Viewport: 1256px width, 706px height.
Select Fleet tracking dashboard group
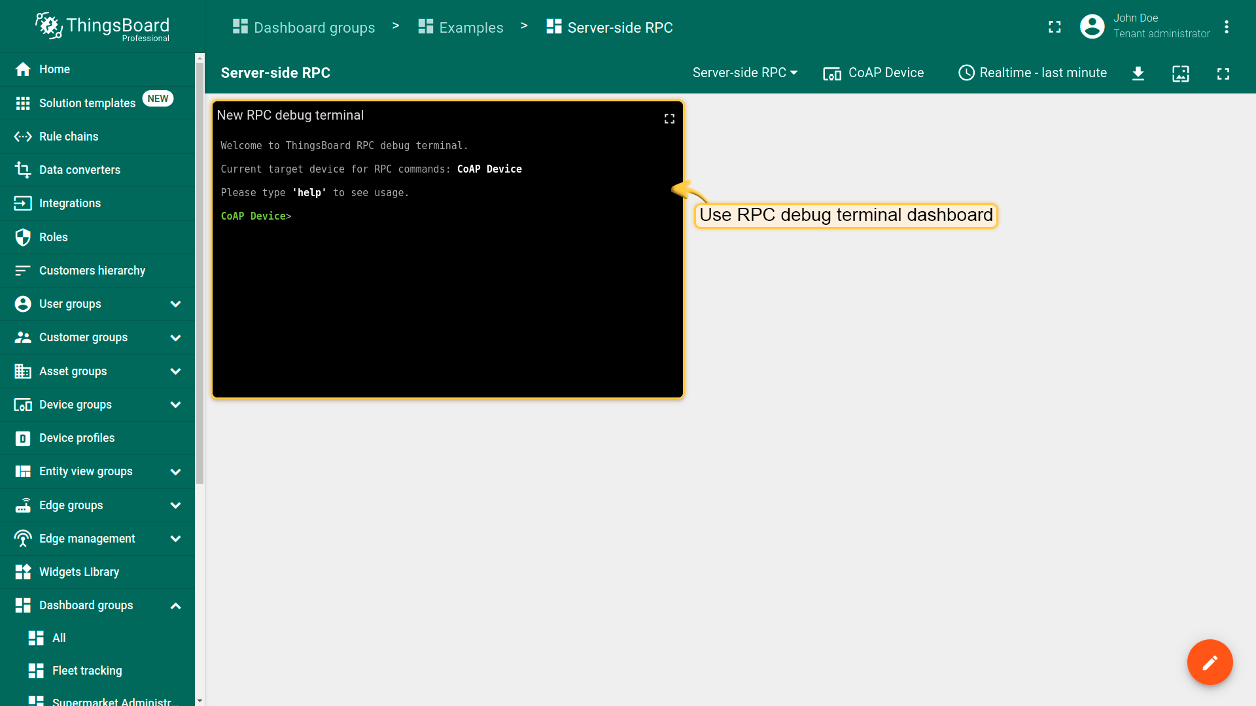87,671
